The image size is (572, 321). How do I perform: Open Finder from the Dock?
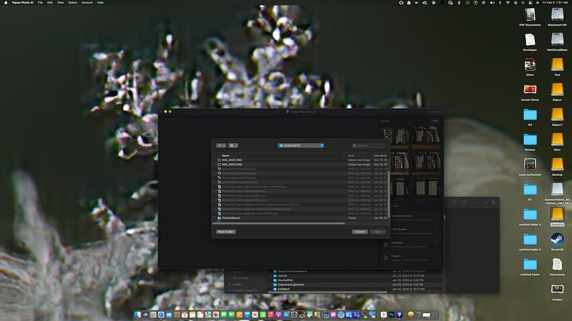[137, 314]
